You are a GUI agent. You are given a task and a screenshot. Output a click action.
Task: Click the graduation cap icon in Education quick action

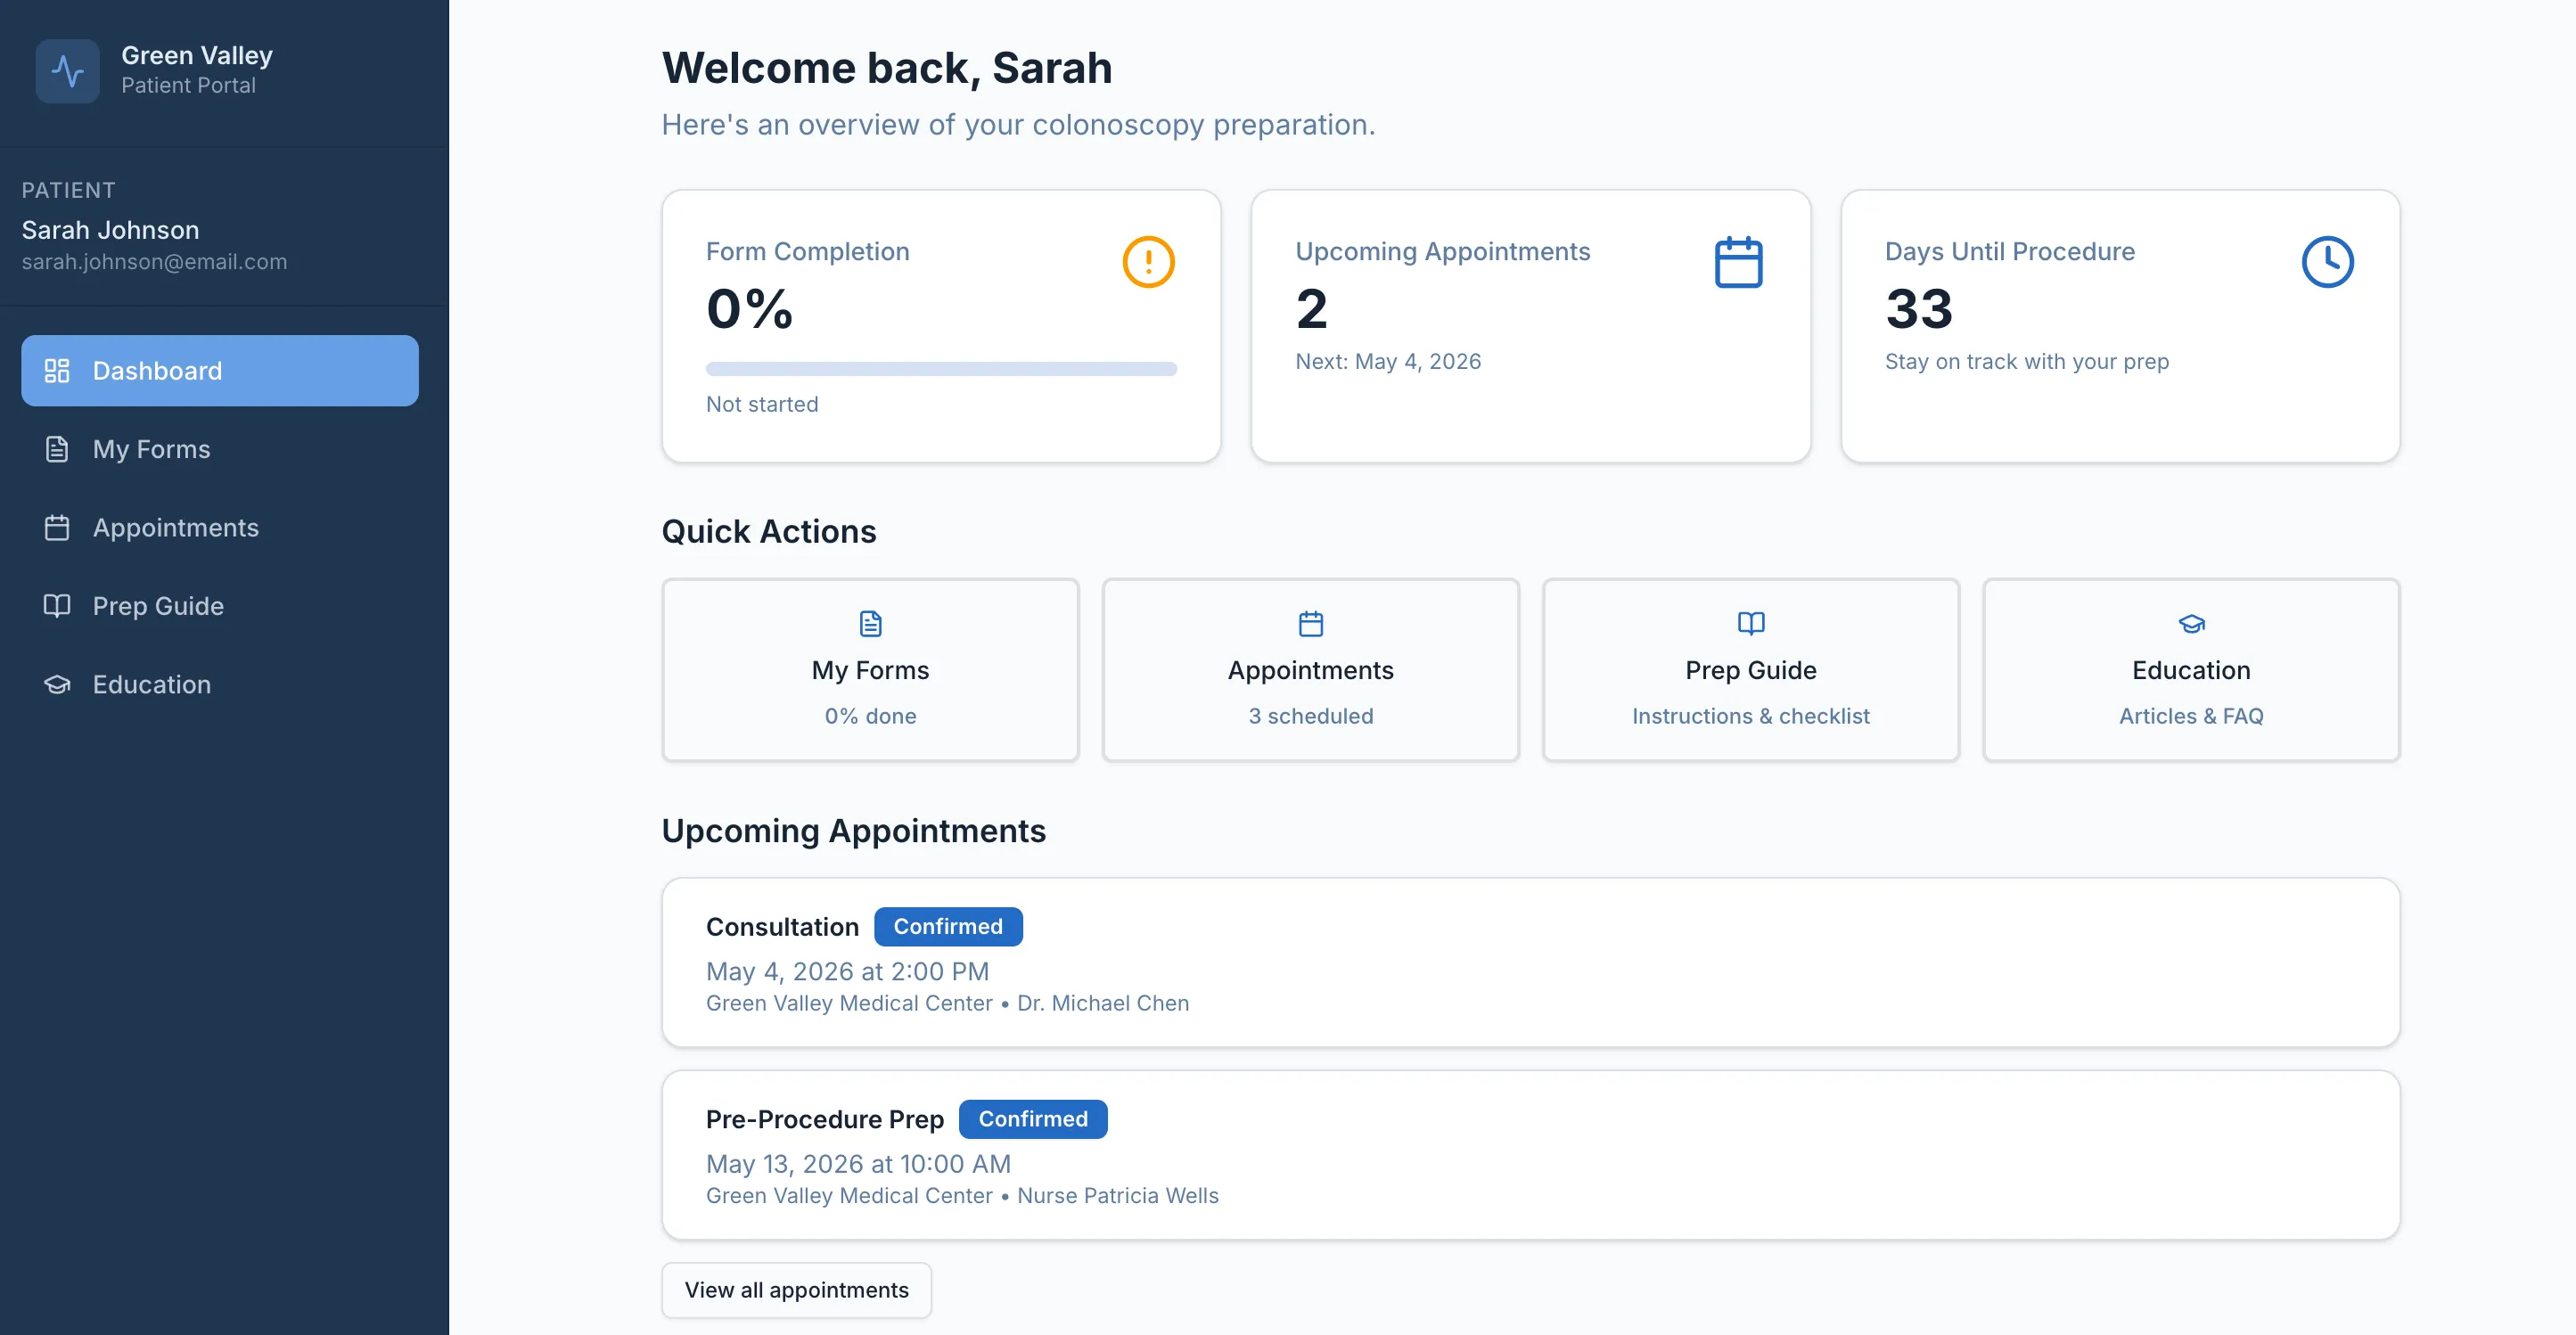2191,622
